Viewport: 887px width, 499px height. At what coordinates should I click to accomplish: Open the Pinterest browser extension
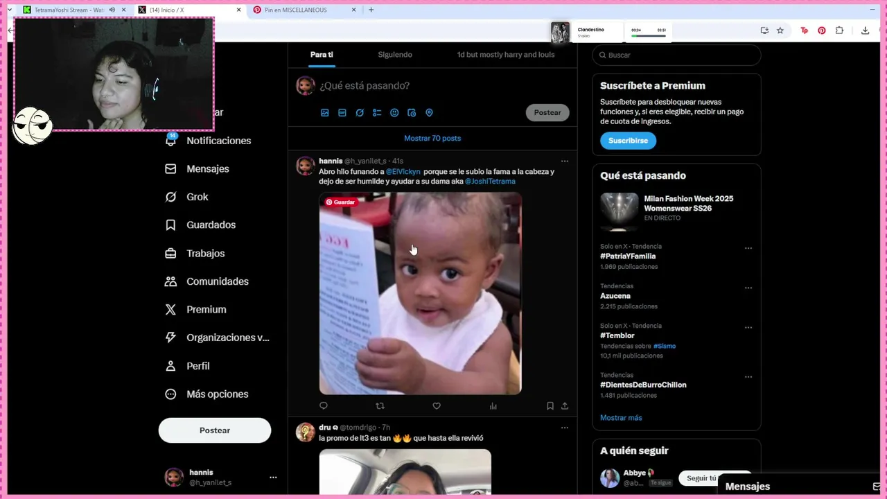click(x=822, y=30)
